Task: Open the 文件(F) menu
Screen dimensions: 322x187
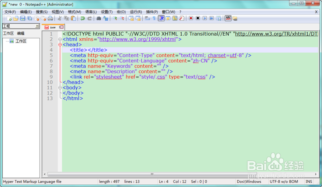Action: click(10, 12)
